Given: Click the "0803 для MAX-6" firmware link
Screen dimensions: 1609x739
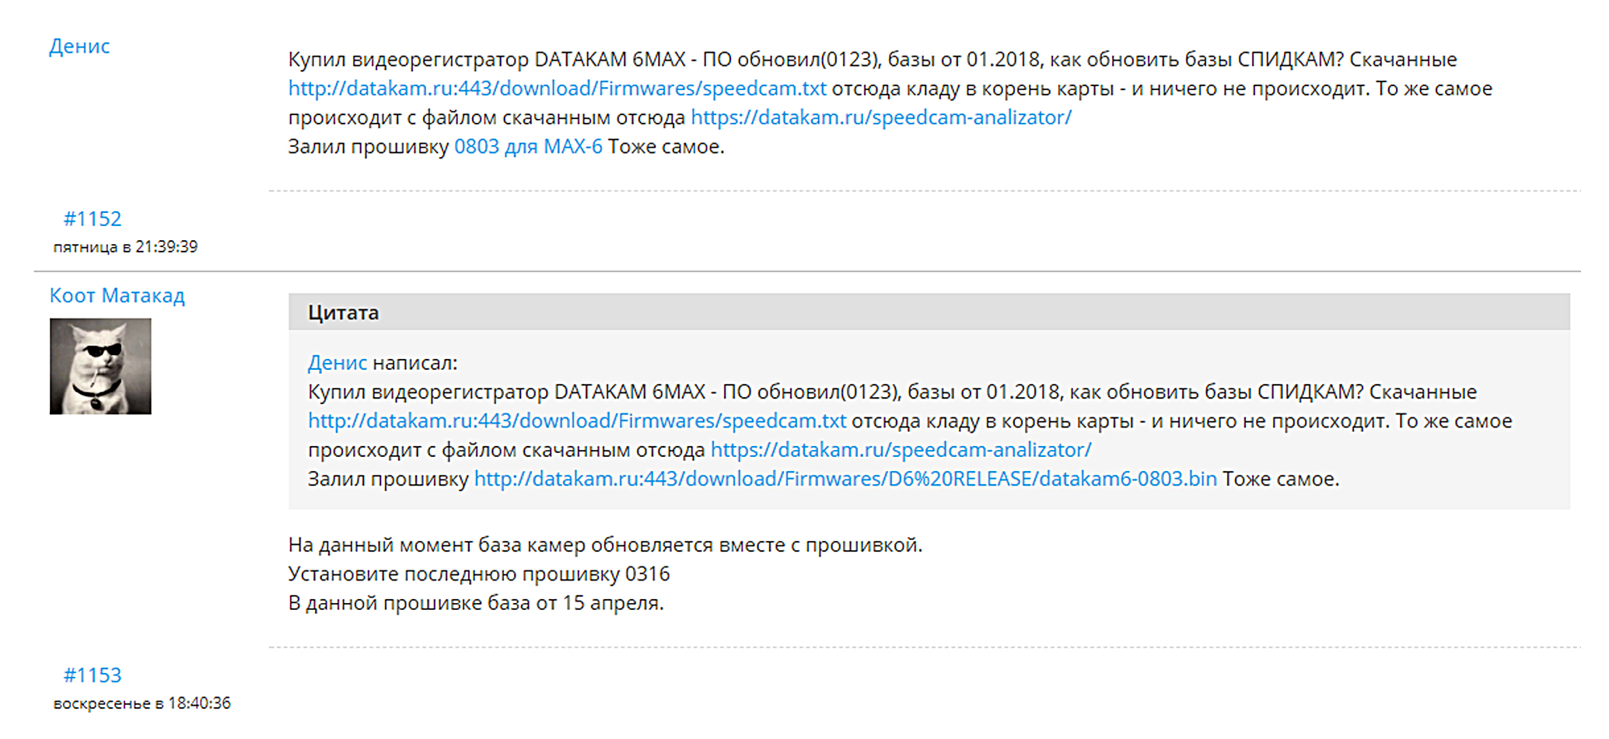Looking at the screenshot, I should click(528, 147).
